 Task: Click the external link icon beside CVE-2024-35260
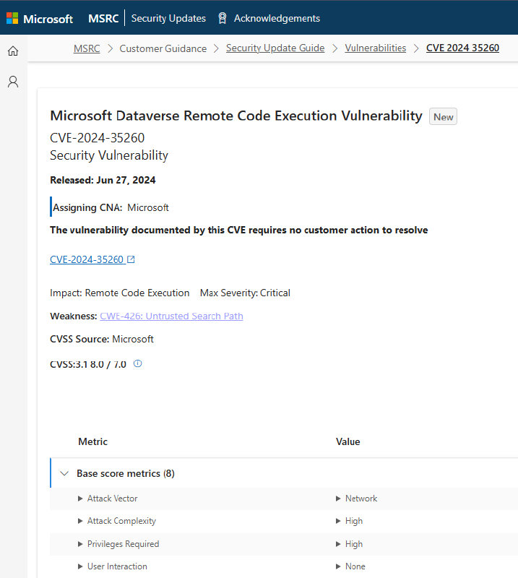tap(131, 260)
